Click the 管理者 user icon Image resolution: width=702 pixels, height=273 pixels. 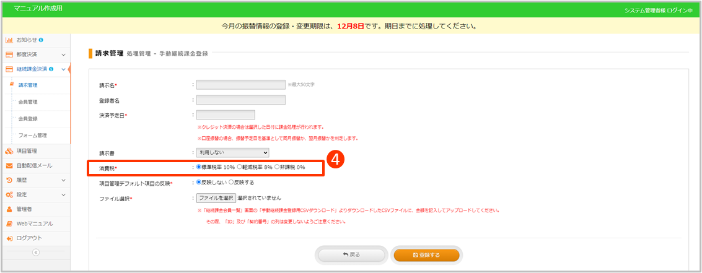(x=9, y=209)
